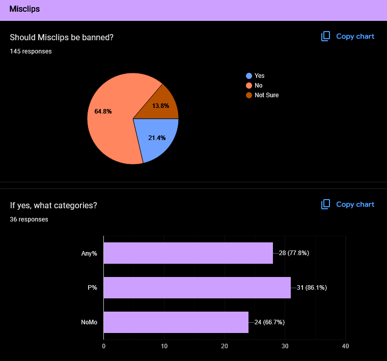The width and height of the screenshot is (387, 361).
Task: Click the "36 responses" count
Action: pos(29,219)
